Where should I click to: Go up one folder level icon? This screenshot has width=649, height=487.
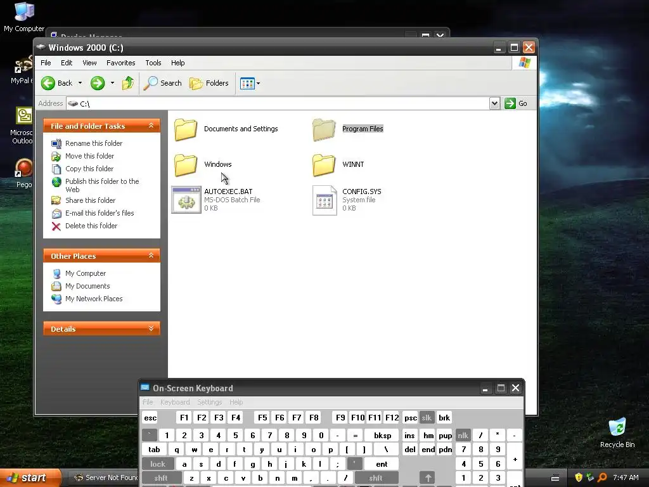pyautogui.click(x=128, y=83)
